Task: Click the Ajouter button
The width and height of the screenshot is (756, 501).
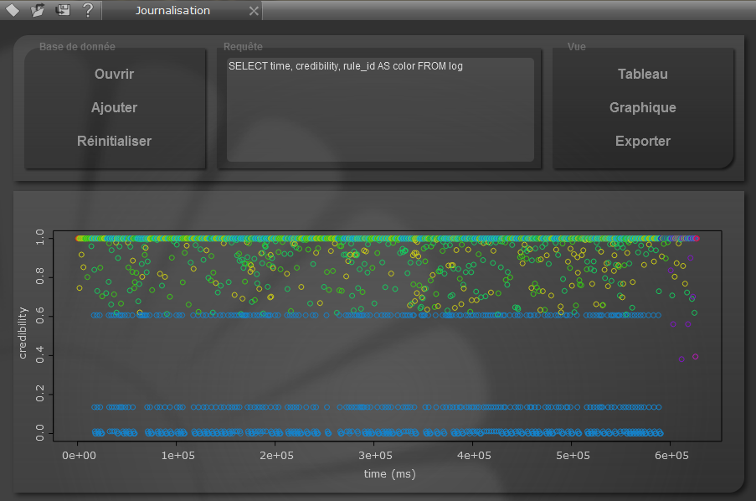Action: click(x=114, y=107)
